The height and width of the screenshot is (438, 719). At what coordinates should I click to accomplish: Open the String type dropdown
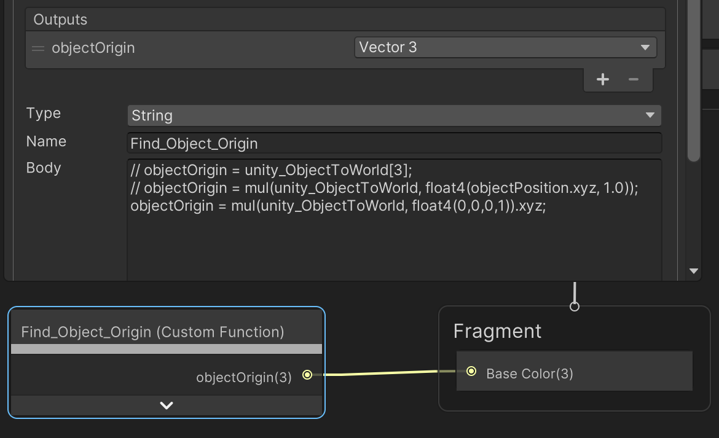tap(394, 115)
